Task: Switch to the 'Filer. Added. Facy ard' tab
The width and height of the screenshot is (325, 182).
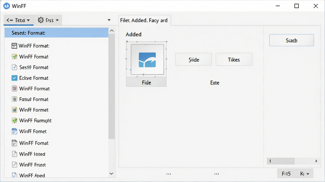Action: point(144,20)
